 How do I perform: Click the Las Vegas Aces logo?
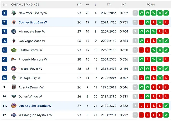pyautogui.click(x=14, y=41)
